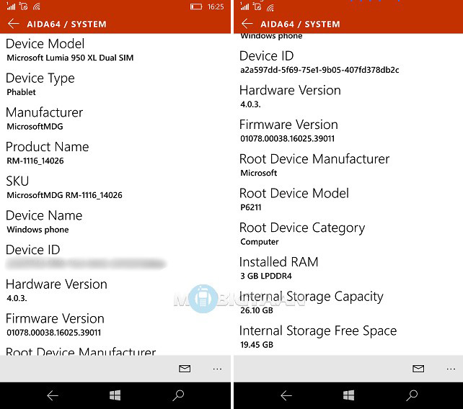The width and height of the screenshot is (463, 409).
Task: Select the 'Microsoft' root manufacturer value
Action: point(259,173)
